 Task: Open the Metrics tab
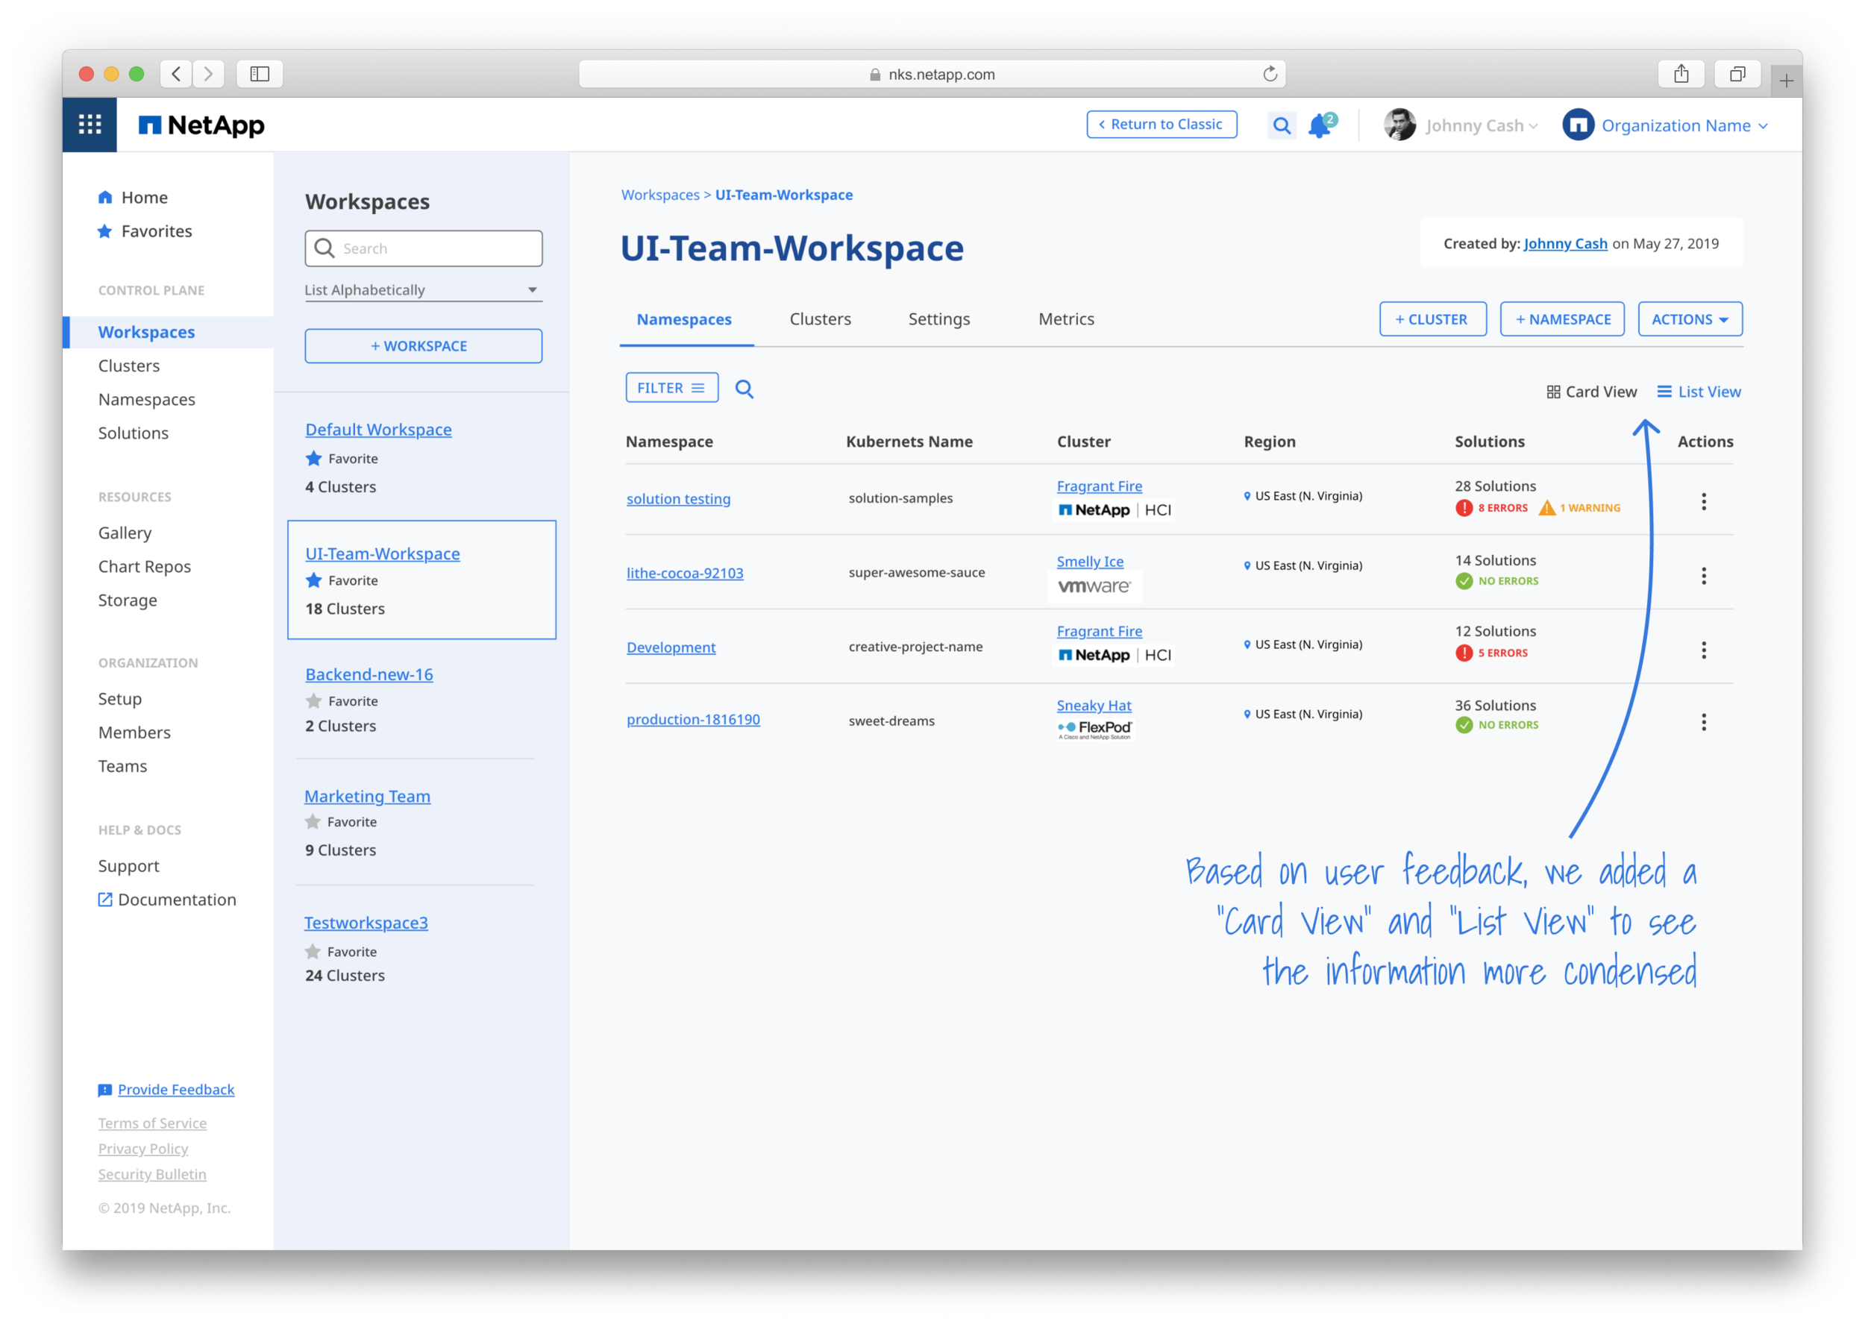tap(1065, 319)
